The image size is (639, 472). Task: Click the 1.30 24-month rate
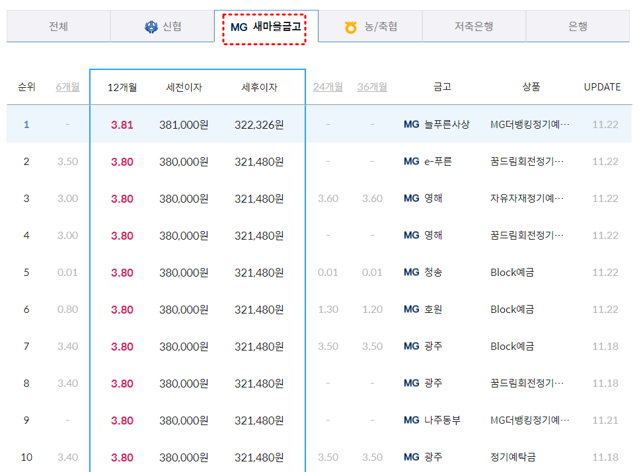[x=328, y=309]
